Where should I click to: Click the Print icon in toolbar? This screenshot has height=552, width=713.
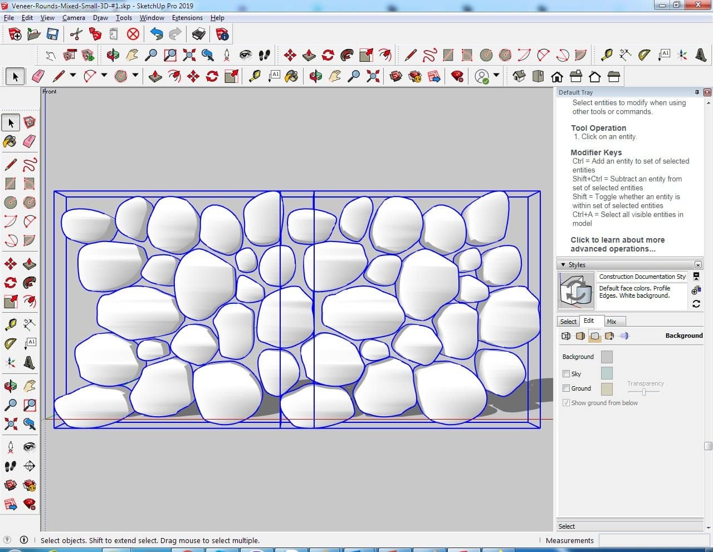[198, 34]
